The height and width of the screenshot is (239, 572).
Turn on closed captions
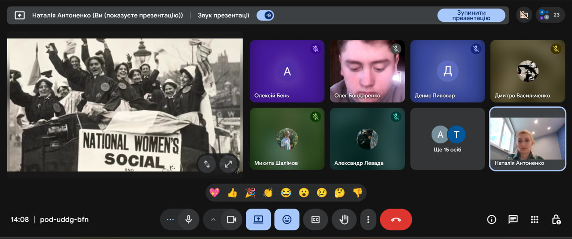[315, 219]
